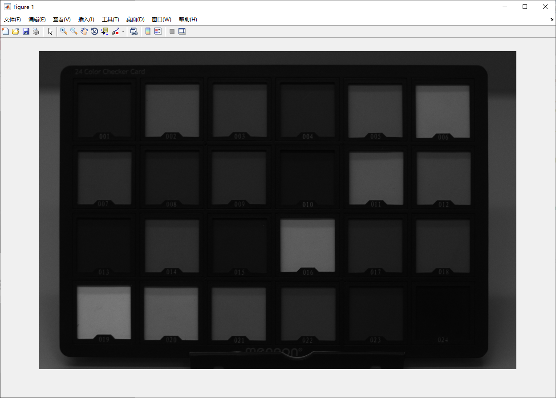Click the patch labeled 005

point(375,111)
